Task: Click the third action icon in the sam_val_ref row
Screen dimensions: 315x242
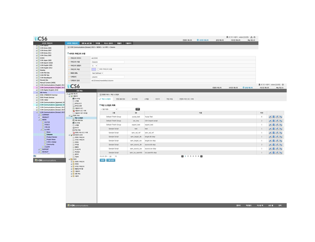Action: tap(277, 132)
